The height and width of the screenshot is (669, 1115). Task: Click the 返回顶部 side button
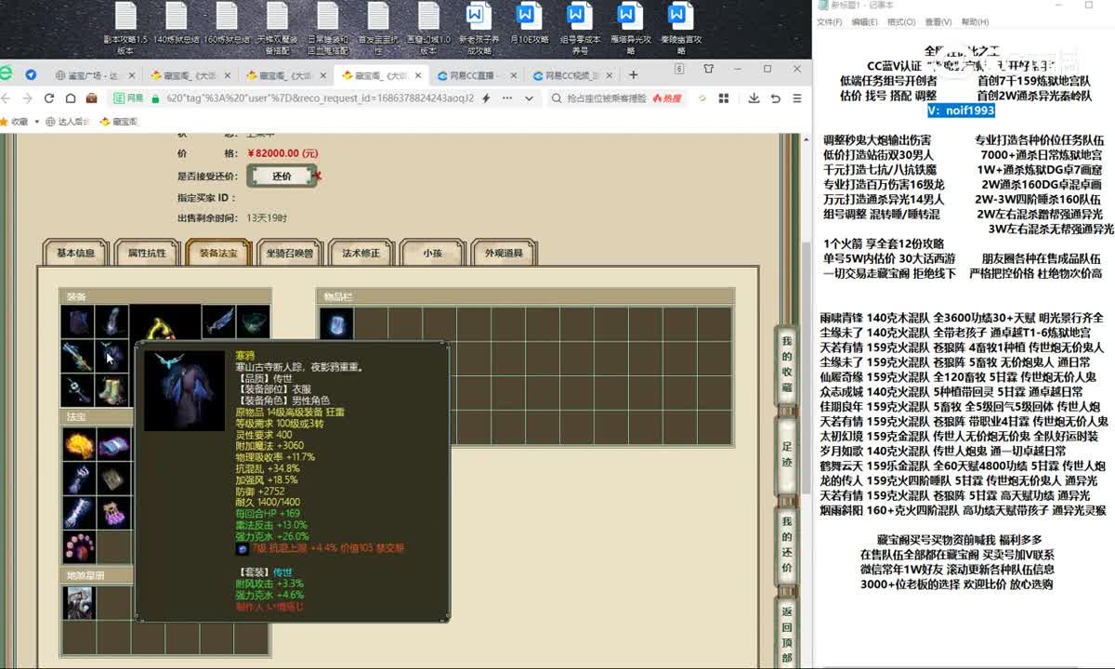click(787, 635)
